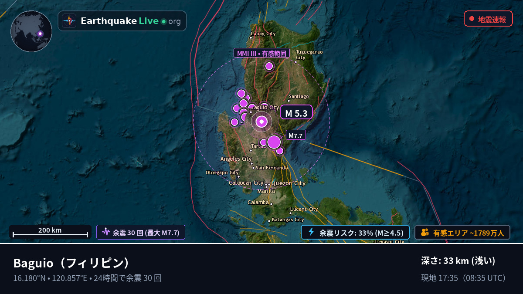Click the lightning bolt risk icon
Screen dimensions: 523x294
point(311,232)
